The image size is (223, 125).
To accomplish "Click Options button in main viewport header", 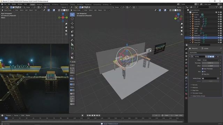I will (180, 7).
